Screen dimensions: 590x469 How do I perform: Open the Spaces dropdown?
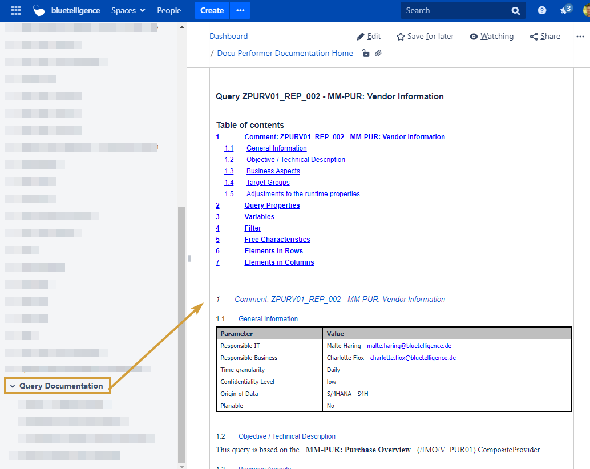pos(128,10)
